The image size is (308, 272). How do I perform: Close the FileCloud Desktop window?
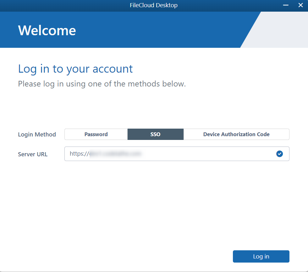pos(300,5)
